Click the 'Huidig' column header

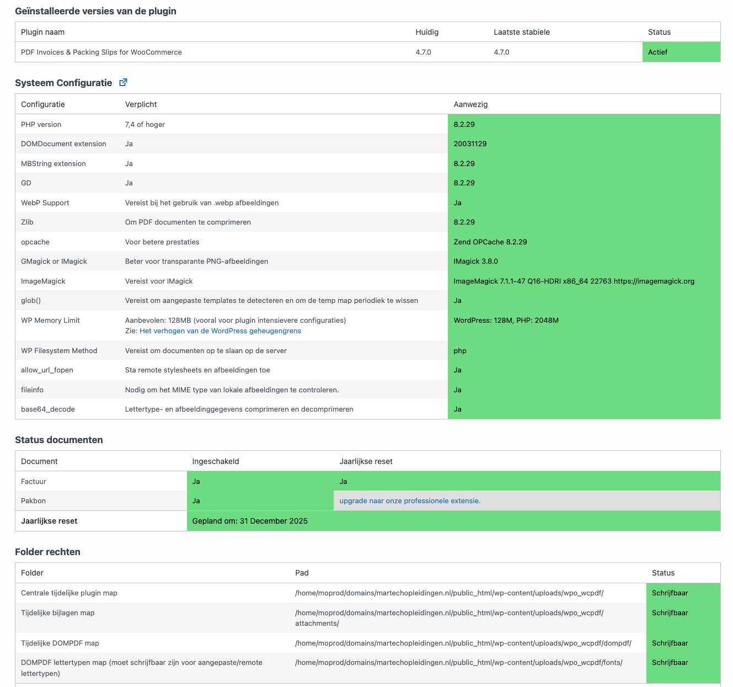click(x=427, y=32)
